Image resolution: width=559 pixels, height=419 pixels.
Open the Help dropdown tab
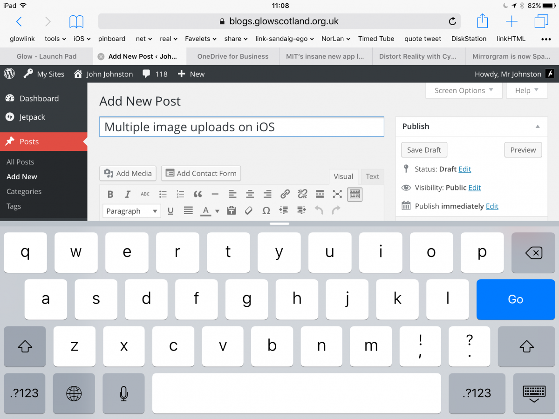coord(526,90)
